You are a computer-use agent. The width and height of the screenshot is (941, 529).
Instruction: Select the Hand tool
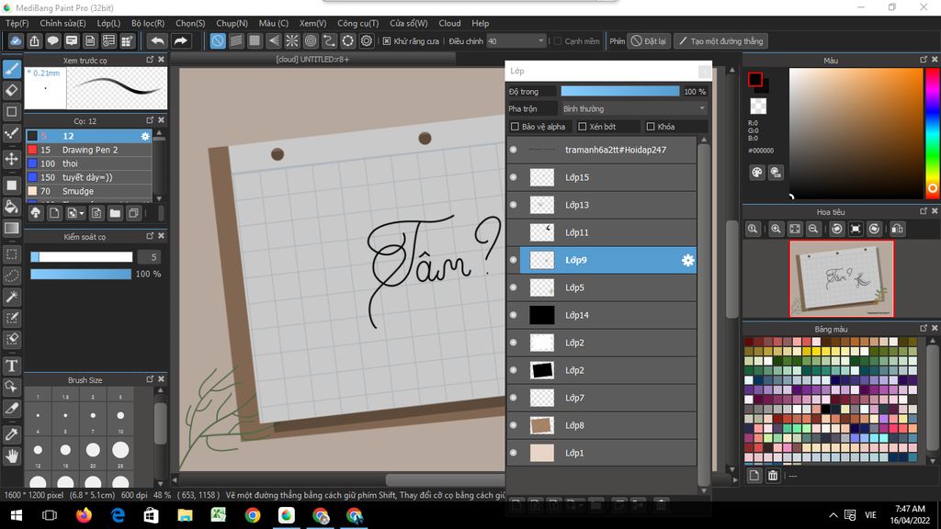point(12,456)
